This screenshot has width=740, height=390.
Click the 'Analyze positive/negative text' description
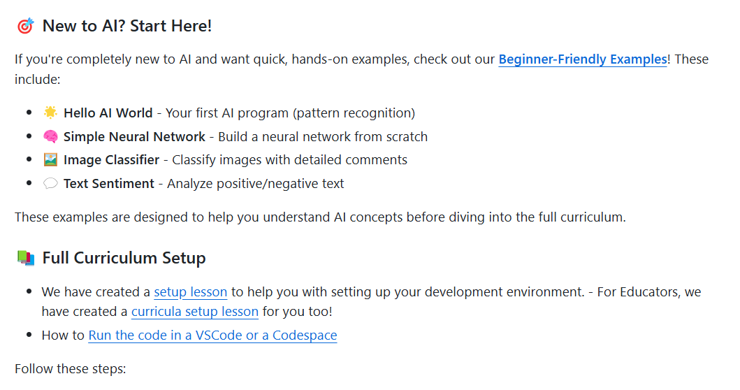255,184
